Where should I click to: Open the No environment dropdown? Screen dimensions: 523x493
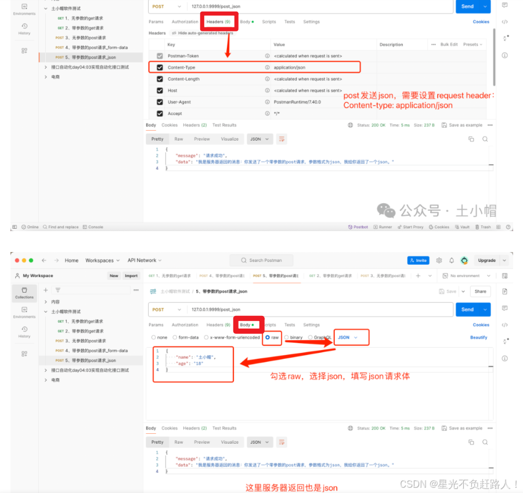(x=467, y=276)
